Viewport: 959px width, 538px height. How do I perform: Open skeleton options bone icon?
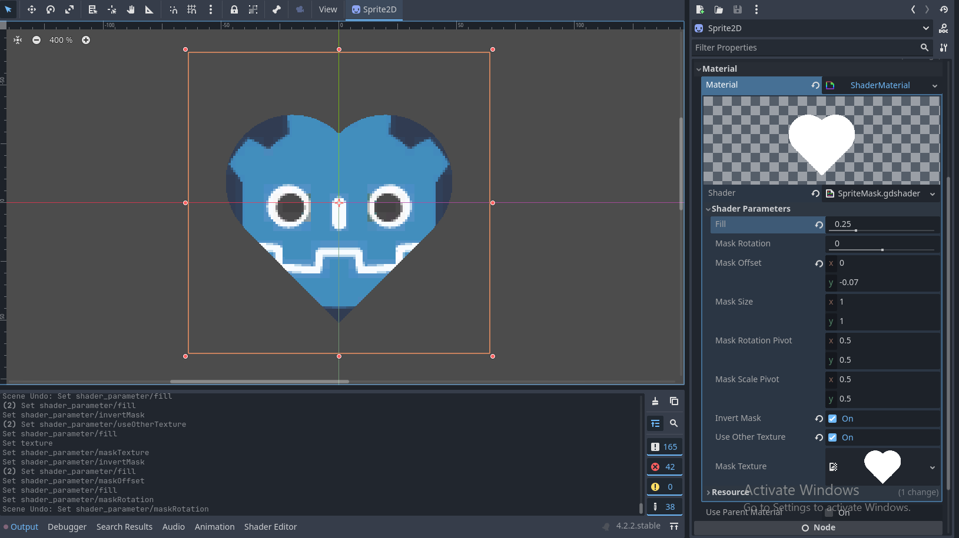coord(277,9)
